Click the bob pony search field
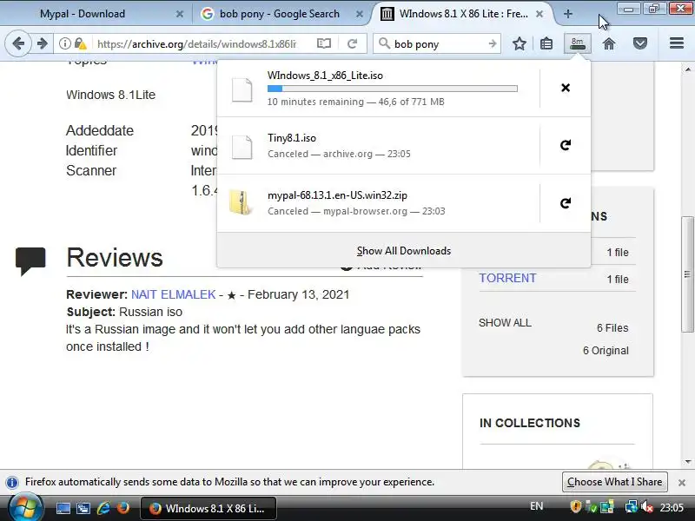This screenshot has width=695, height=521. 439,44
